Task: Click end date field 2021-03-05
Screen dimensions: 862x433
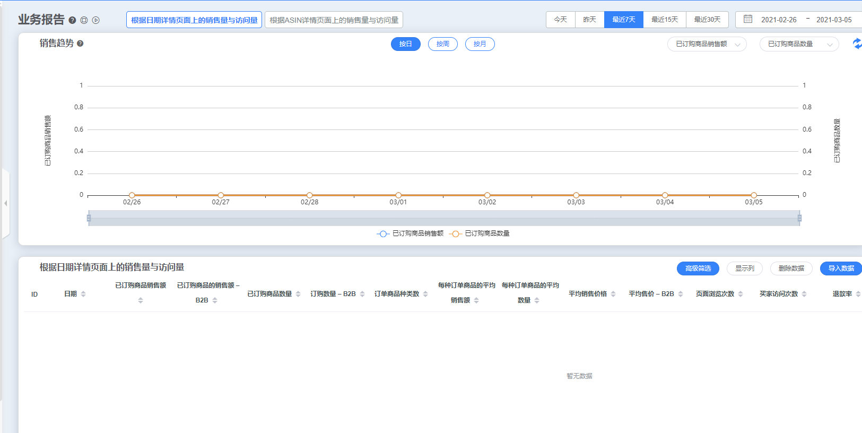Action: [x=834, y=20]
